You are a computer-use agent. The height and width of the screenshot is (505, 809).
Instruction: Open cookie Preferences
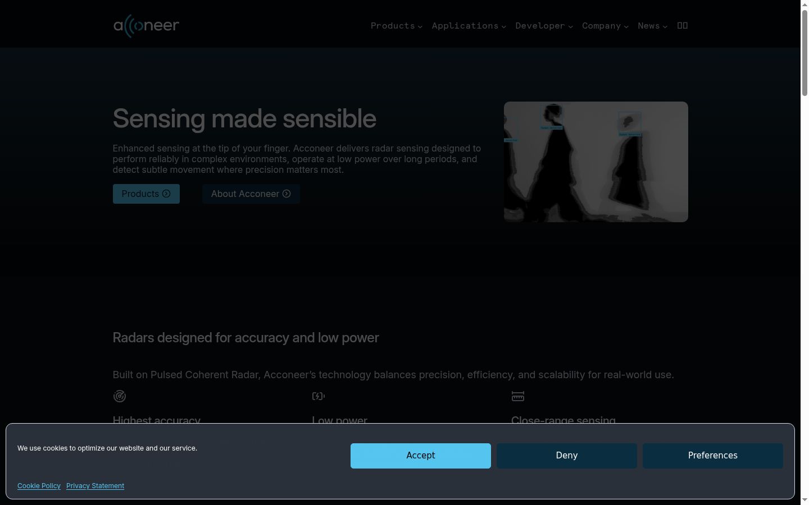pos(713,456)
